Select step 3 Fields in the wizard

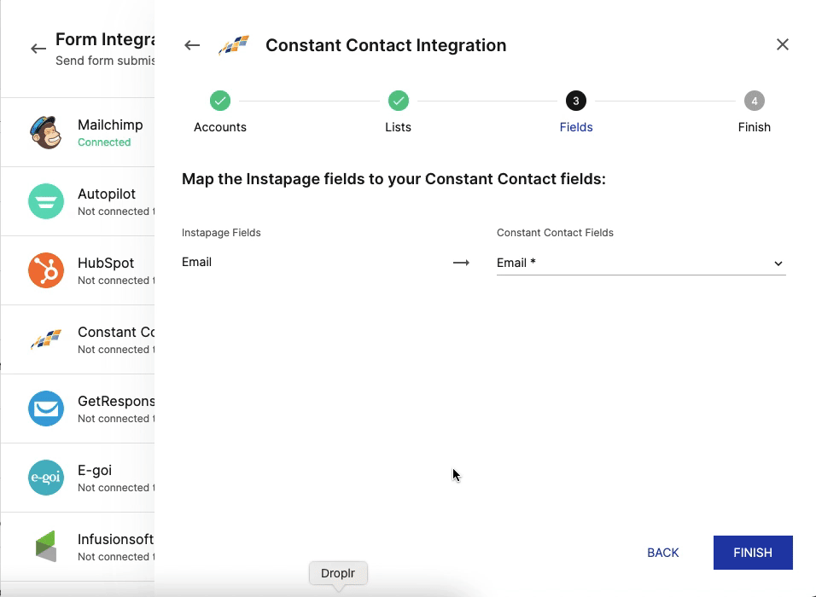576,101
